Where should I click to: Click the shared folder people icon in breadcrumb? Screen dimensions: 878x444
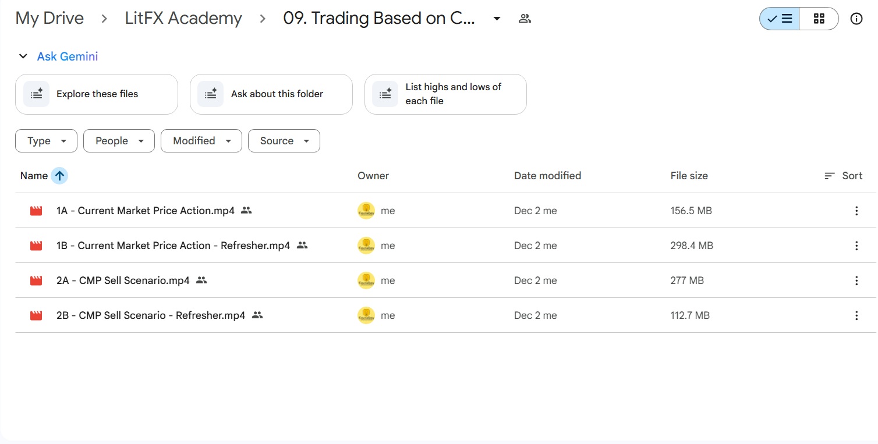pos(525,19)
